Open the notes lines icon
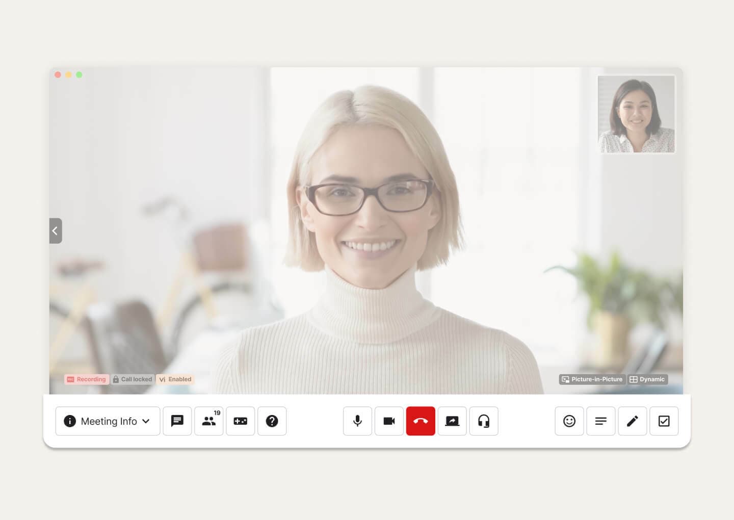Image resolution: width=734 pixels, height=520 pixels. (601, 421)
